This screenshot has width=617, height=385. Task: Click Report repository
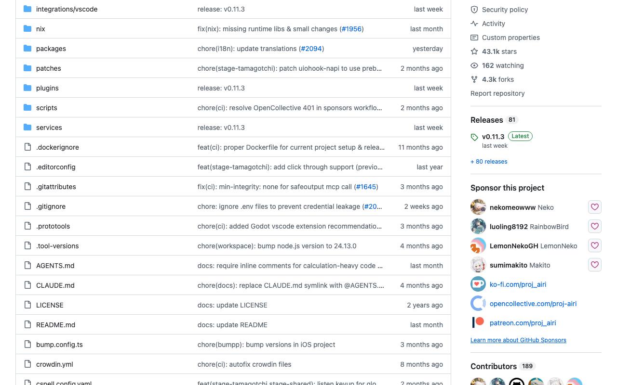coord(497,93)
